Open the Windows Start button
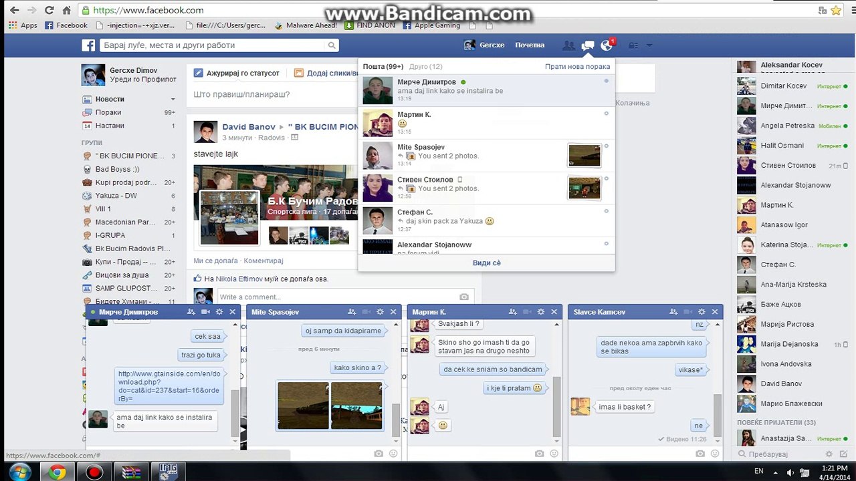856x481 pixels. (19, 471)
